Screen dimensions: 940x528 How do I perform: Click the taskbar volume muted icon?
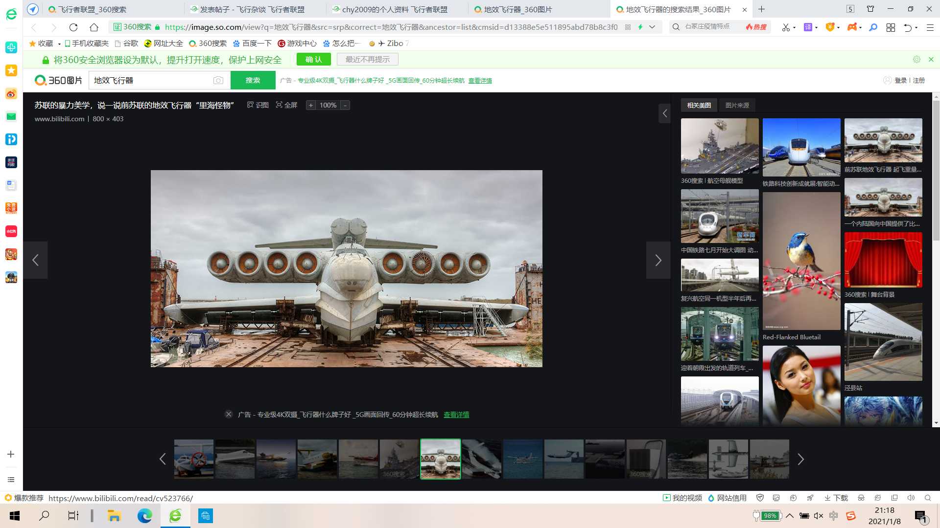point(818,516)
